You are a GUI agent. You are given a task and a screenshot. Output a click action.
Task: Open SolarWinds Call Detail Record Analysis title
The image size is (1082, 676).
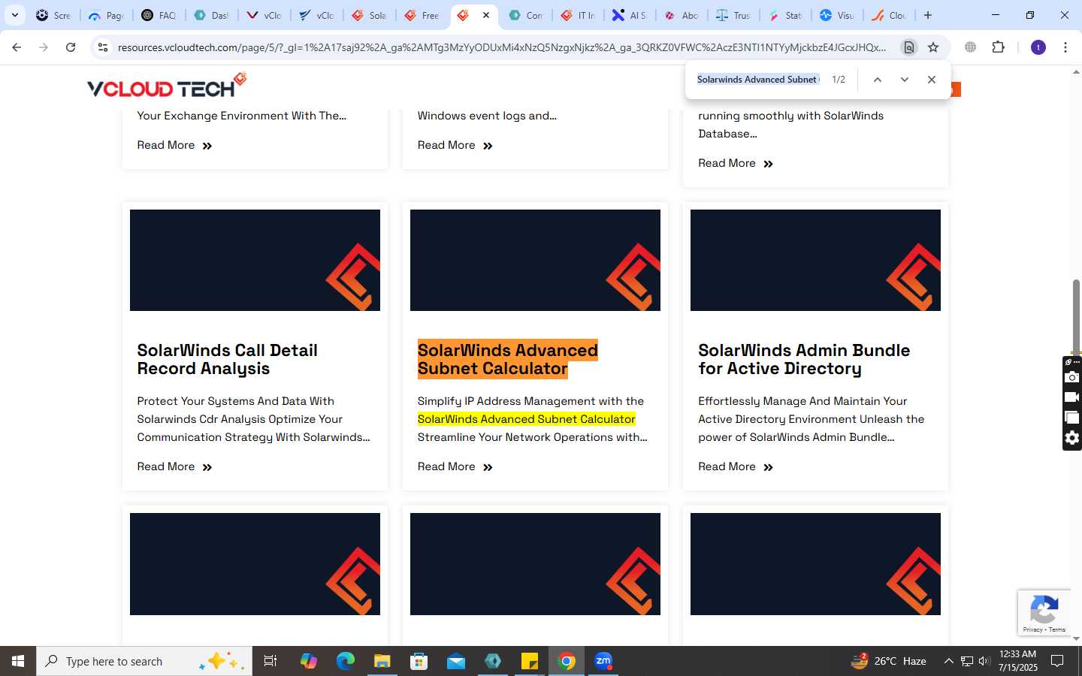point(227,360)
